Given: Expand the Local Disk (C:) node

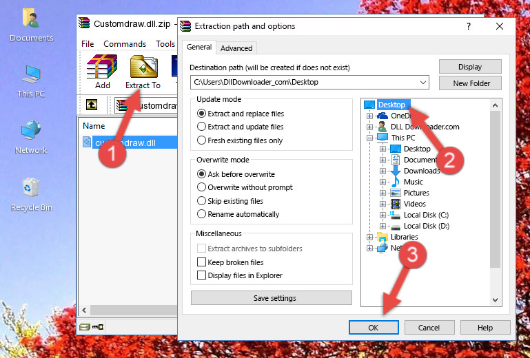Looking at the screenshot, I should point(383,215).
